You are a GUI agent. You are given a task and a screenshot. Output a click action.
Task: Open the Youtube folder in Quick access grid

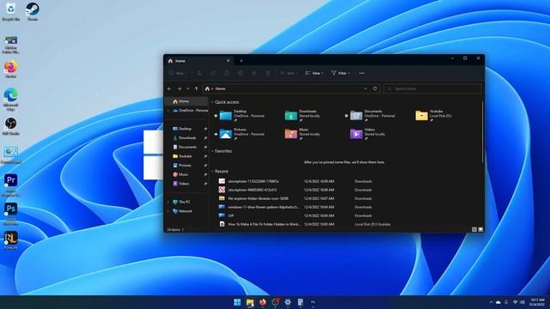click(433, 115)
